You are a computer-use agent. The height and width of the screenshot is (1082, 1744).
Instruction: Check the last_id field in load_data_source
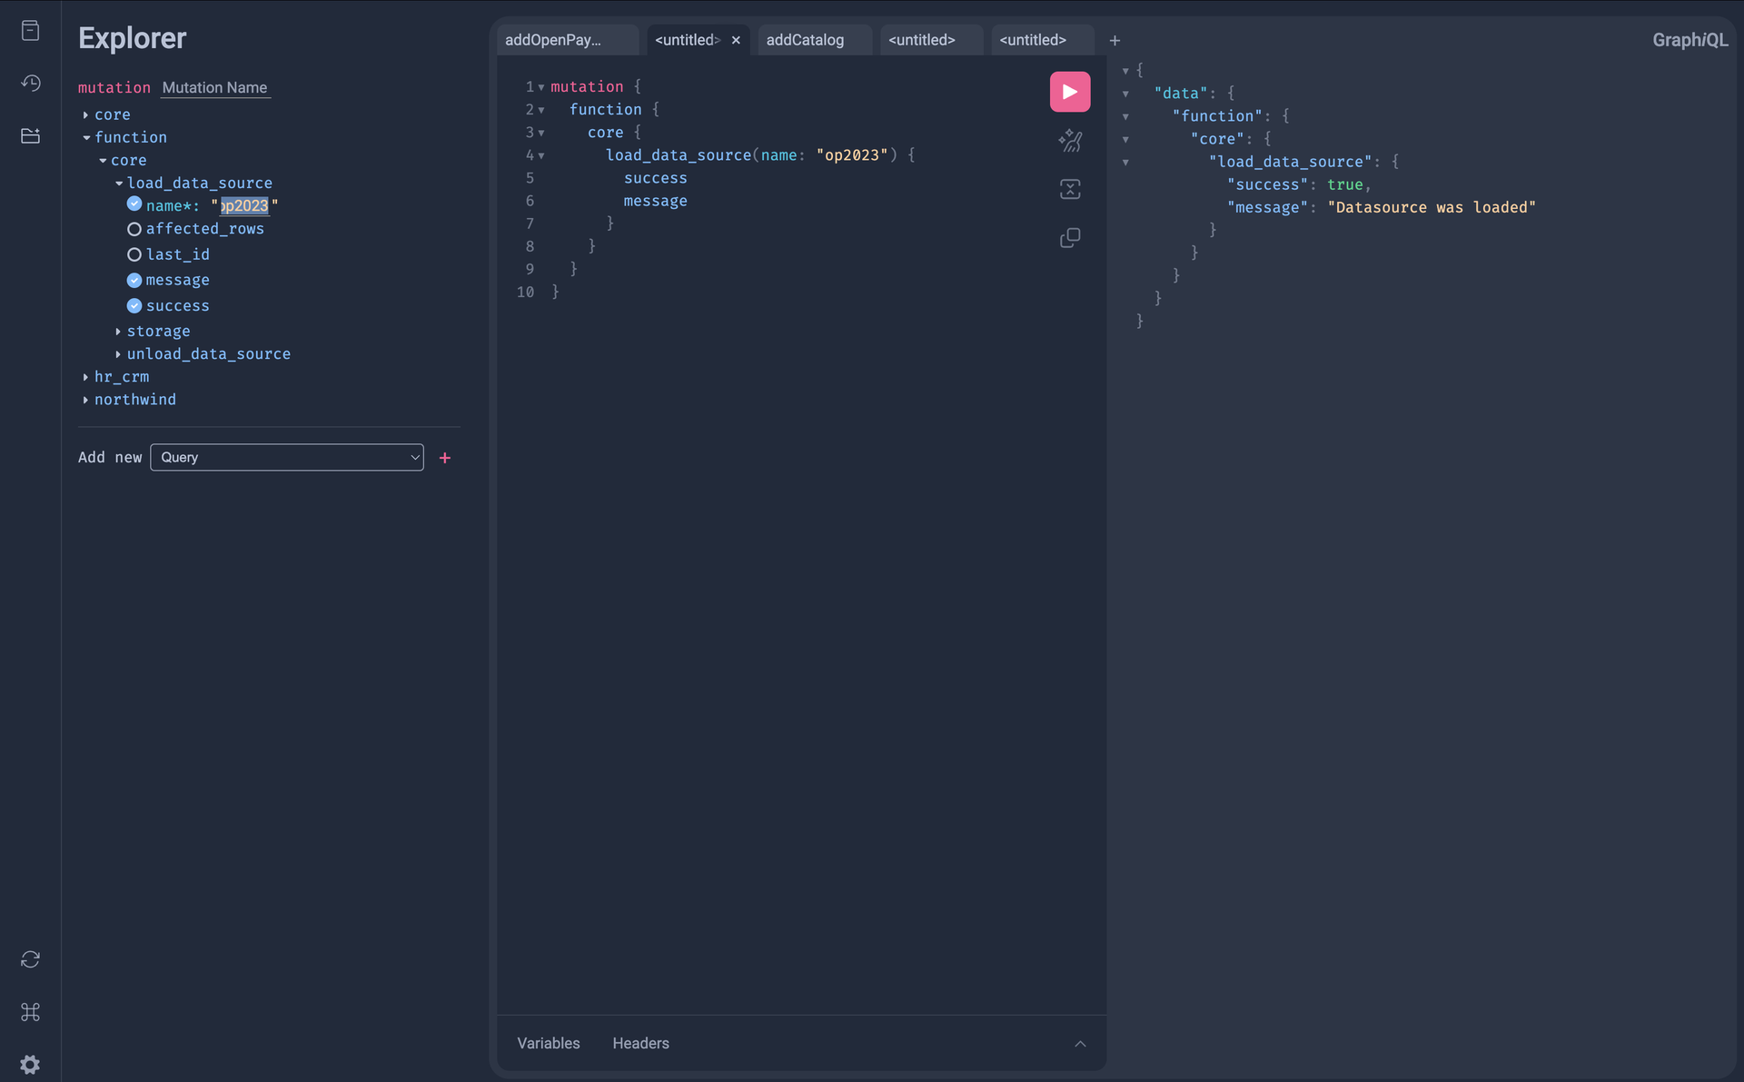134,254
